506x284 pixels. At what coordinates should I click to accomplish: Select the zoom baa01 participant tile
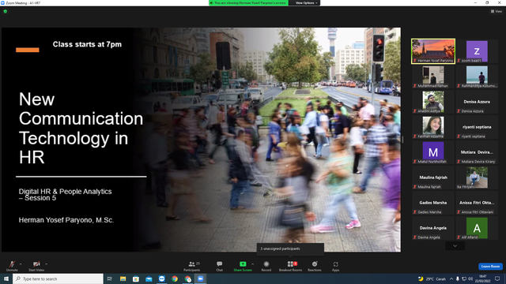point(477,51)
